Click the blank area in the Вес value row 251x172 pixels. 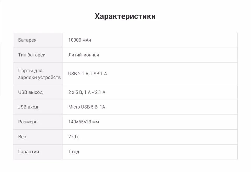point(158,137)
